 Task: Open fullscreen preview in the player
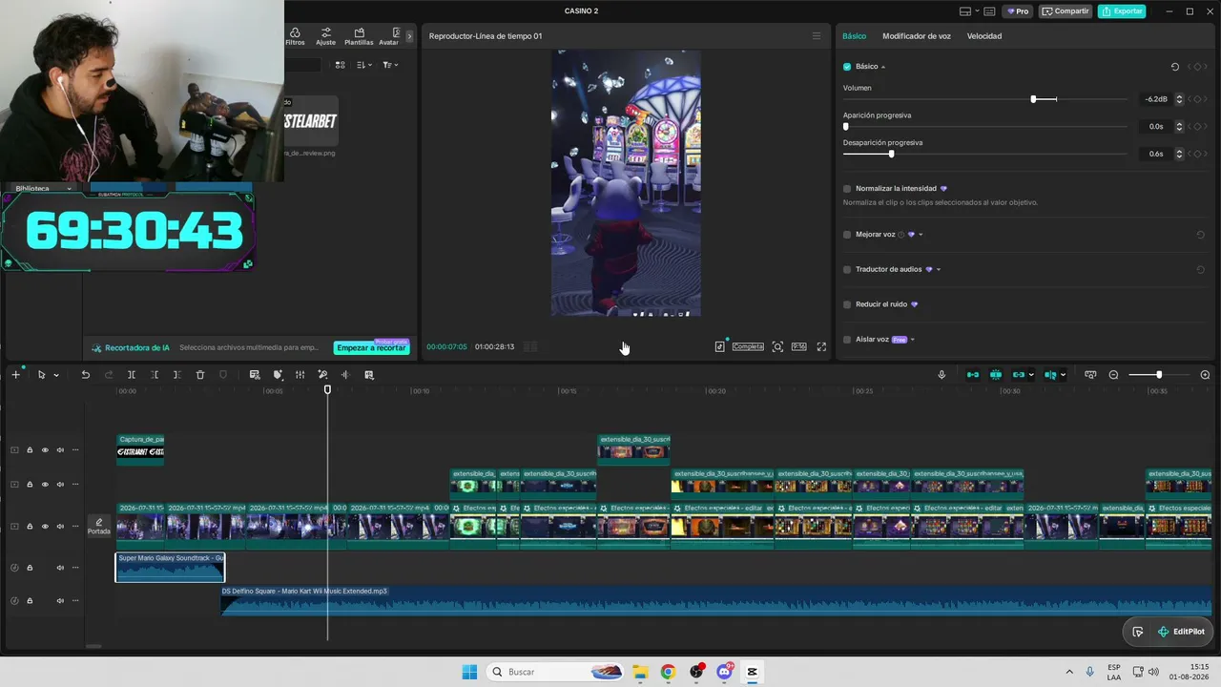(x=821, y=346)
